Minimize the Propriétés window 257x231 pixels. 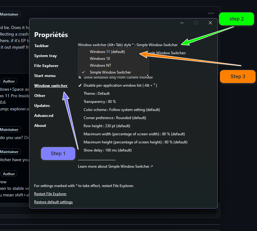[x=182, y=23]
